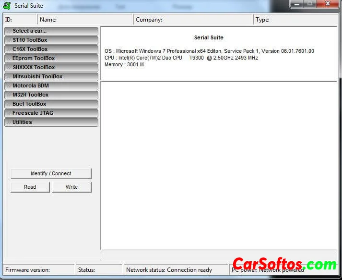The height and width of the screenshot is (280, 342).
Task: Click the Write button
Action: 72,187
